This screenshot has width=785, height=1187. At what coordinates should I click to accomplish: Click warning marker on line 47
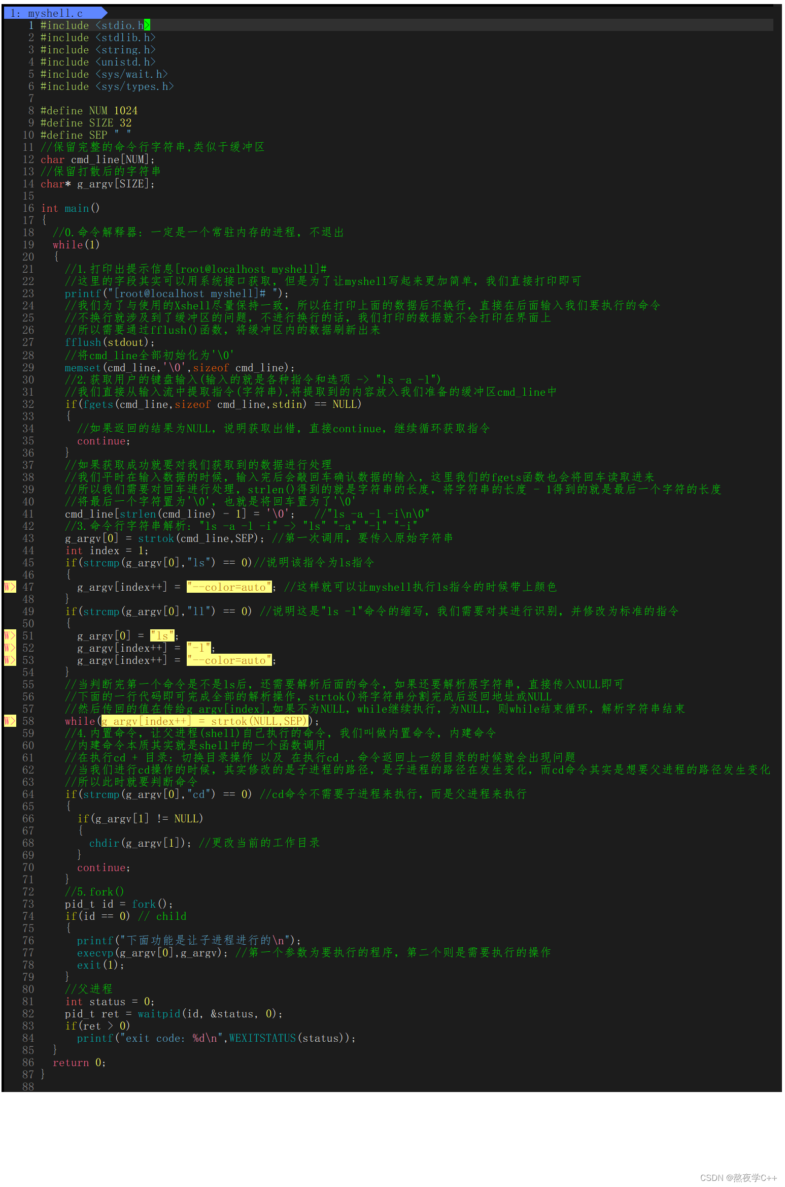pos(10,587)
